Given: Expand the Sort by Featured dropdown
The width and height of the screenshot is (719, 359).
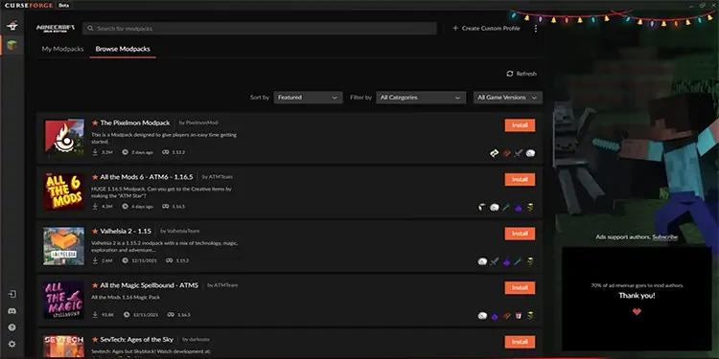Looking at the screenshot, I should 308,98.
